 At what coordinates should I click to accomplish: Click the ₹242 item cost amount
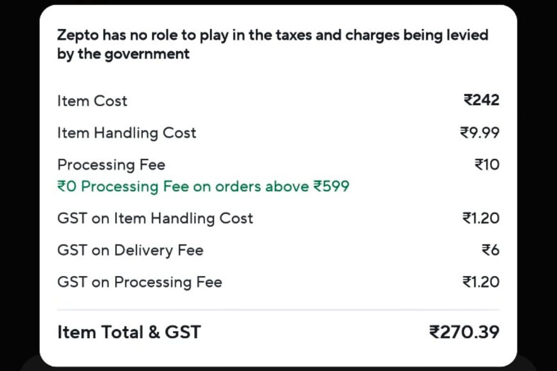(x=481, y=100)
